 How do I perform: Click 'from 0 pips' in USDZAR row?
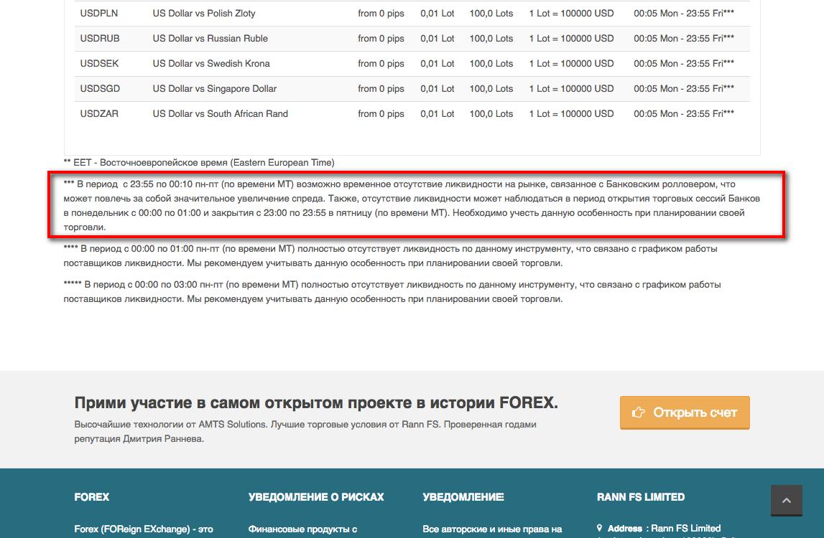pos(381,114)
